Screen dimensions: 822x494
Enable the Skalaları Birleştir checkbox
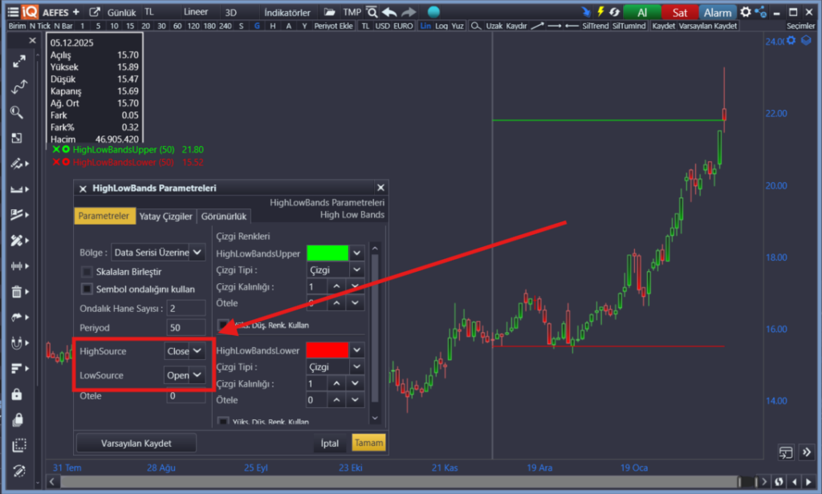click(87, 272)
